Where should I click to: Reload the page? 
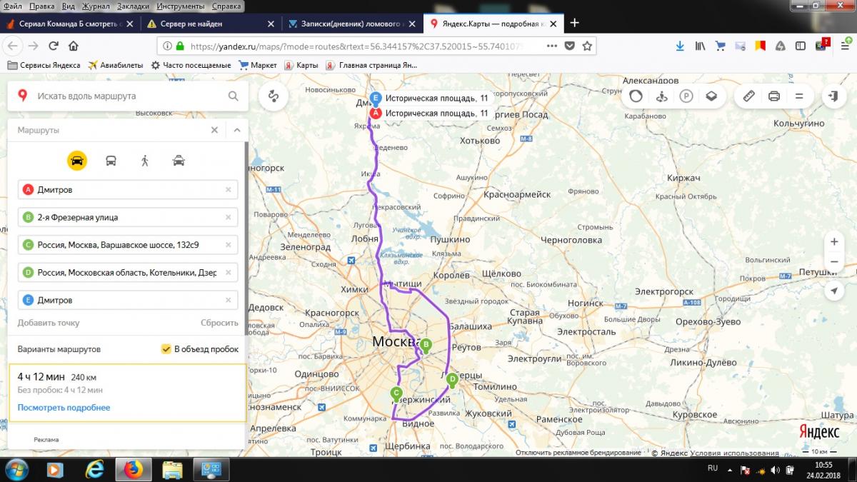coord(53,46)
